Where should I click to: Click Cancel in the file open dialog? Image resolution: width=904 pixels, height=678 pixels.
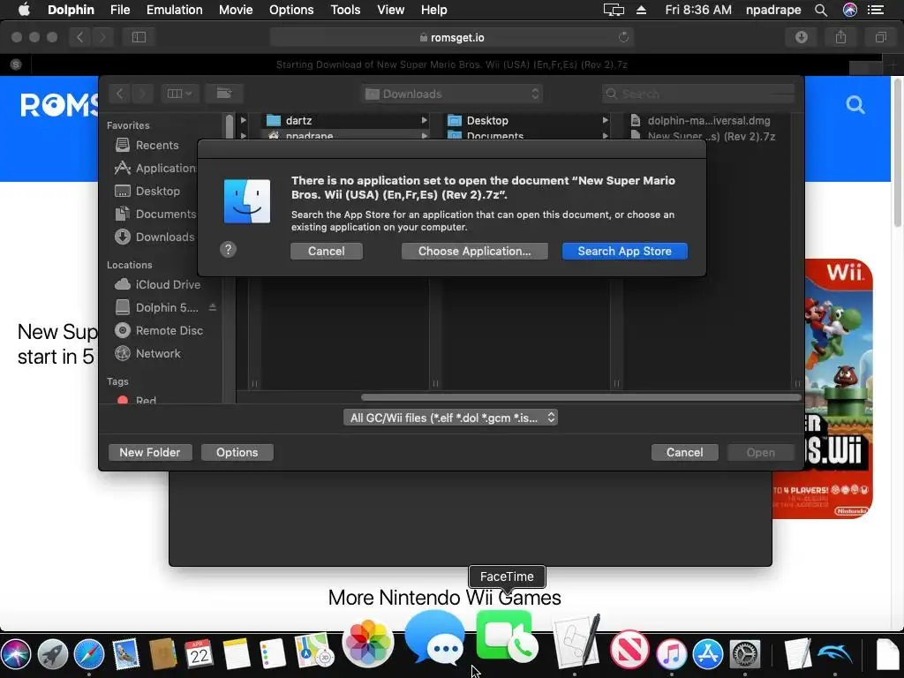tap(684, 453)
